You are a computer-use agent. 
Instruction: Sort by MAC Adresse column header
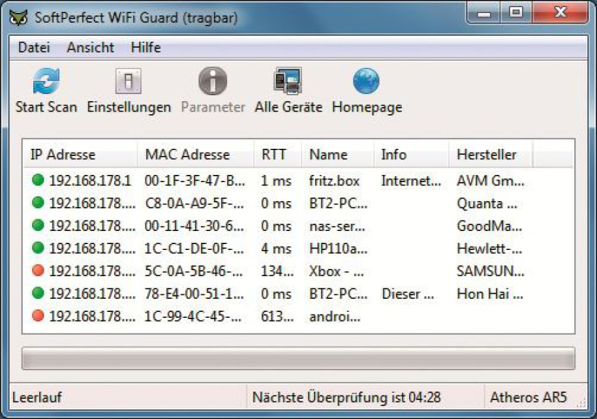coord(196,154)
